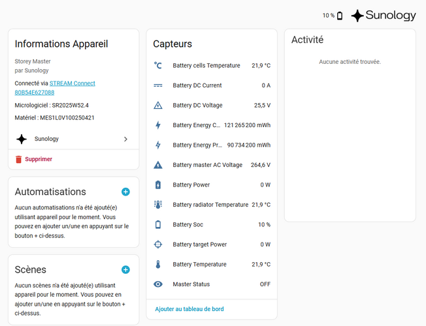Click the eye icon next to Master Status

pyautogui.click(x=158, y=284)
